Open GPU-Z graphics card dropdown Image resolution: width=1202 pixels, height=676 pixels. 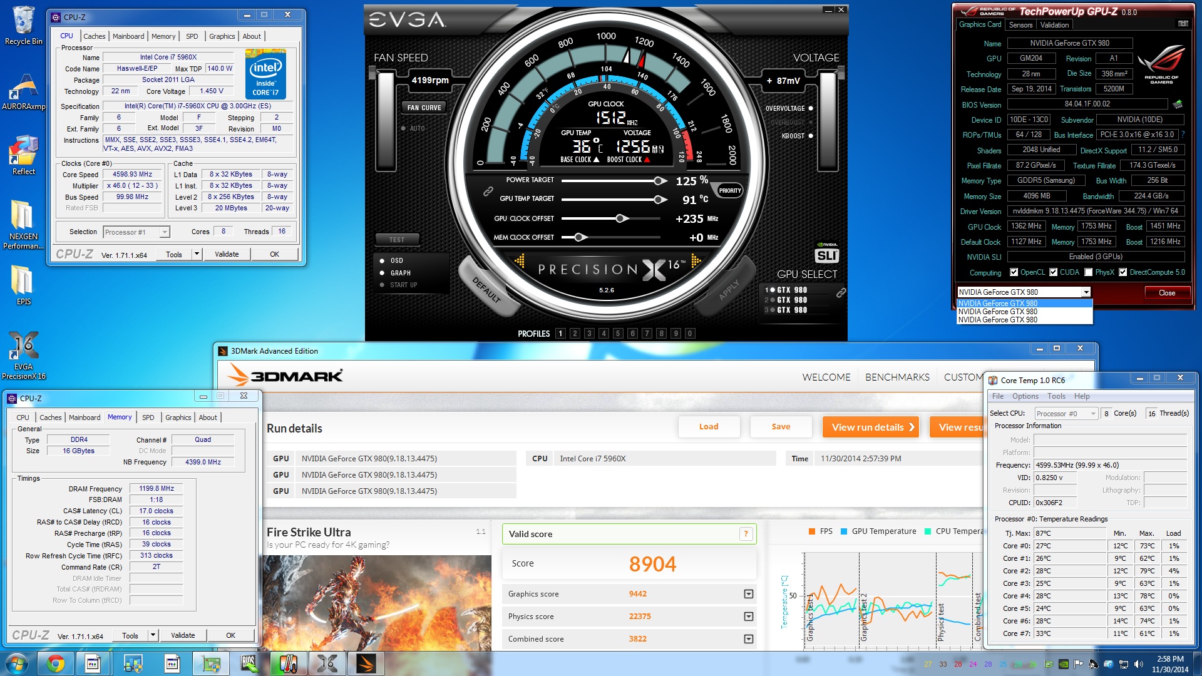pyautogui.click(x=1086, y=292)
